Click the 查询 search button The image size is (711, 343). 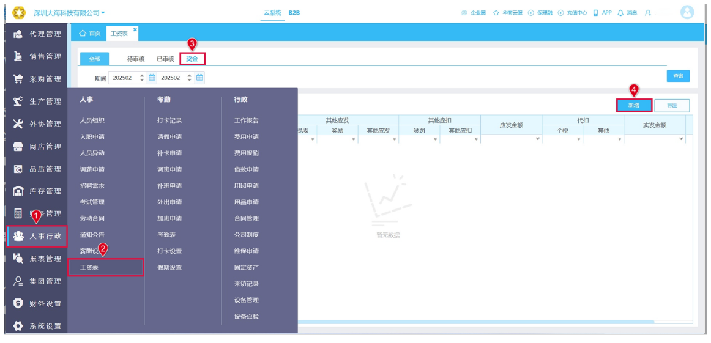678,76
